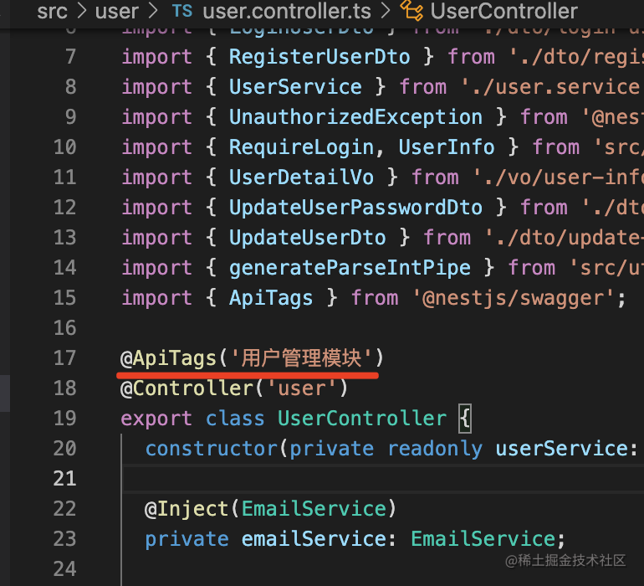Image resolution: width=644 pixels, height=586 pixels.
Task: Expand chevron after user breadcrumb
Action: pos(153,11)
